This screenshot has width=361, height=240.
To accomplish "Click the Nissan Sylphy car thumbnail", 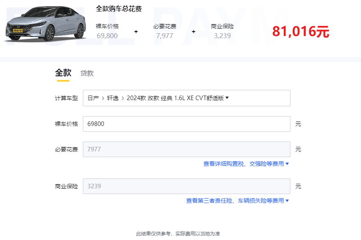I will click(46, 24).
